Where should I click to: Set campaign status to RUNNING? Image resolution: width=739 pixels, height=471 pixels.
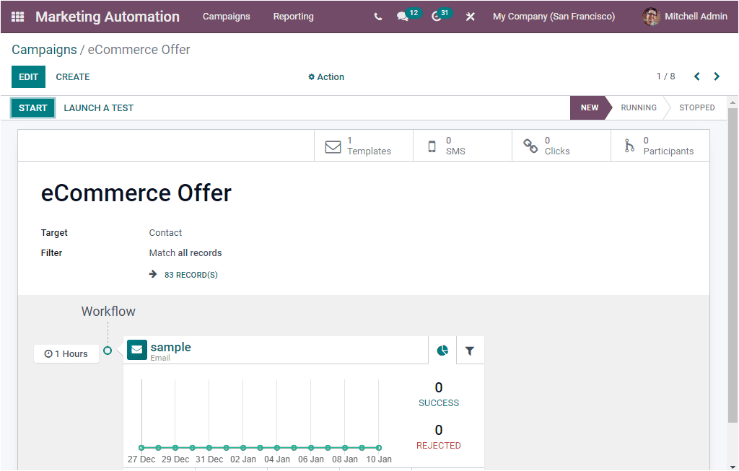pos(638,108)
